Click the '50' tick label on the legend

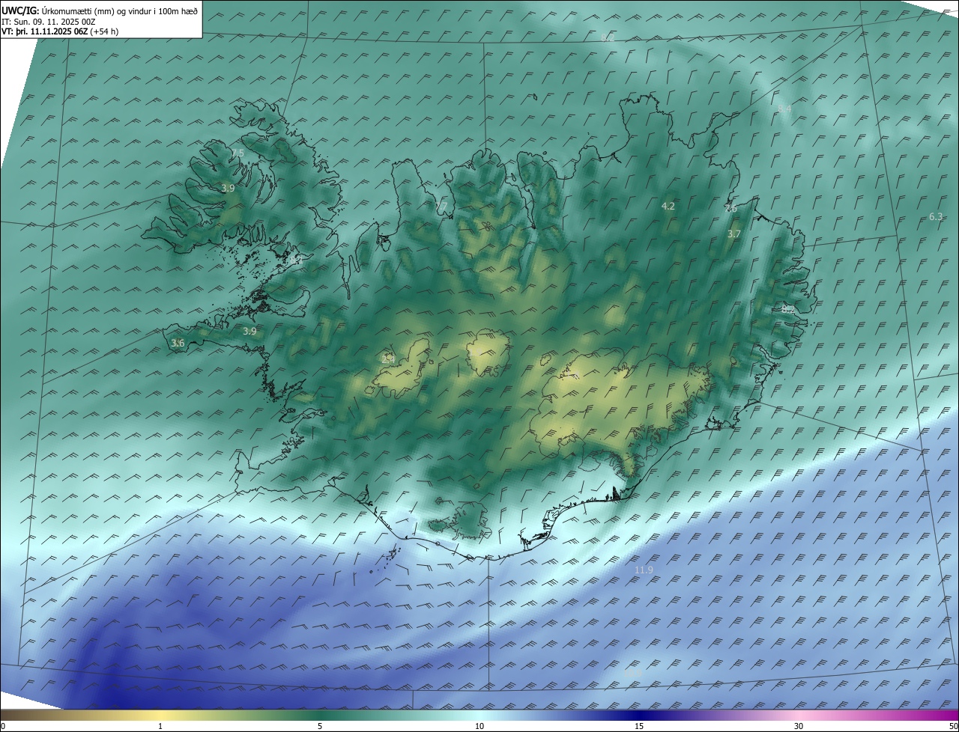click(953, 727)
